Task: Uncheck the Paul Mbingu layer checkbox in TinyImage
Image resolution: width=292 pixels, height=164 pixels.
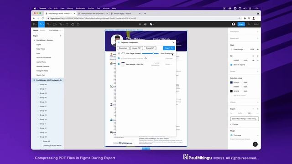Action: 119,64
